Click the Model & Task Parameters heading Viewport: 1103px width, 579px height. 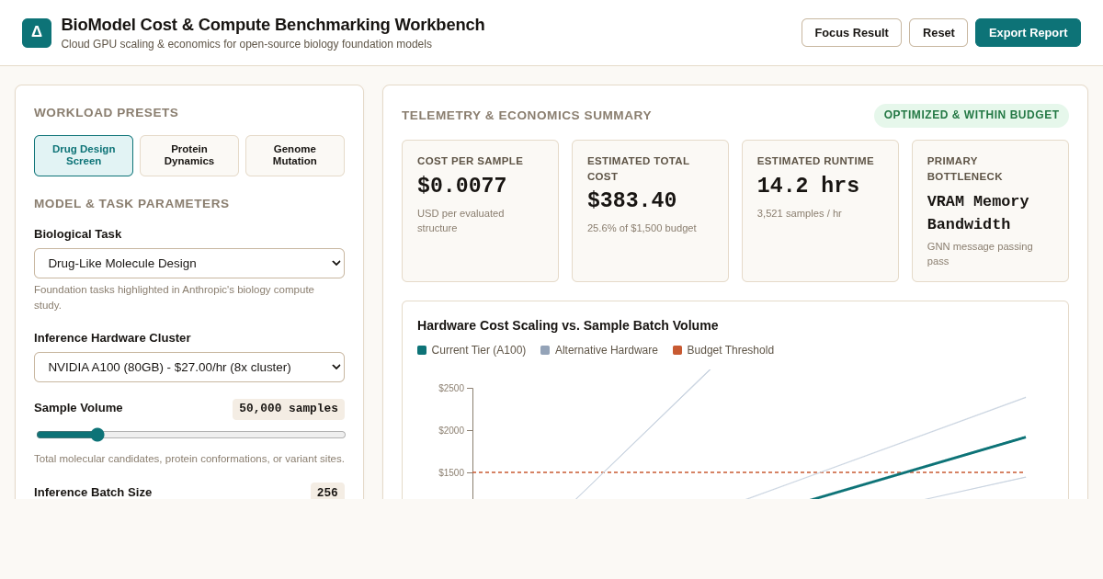point(131,203)
